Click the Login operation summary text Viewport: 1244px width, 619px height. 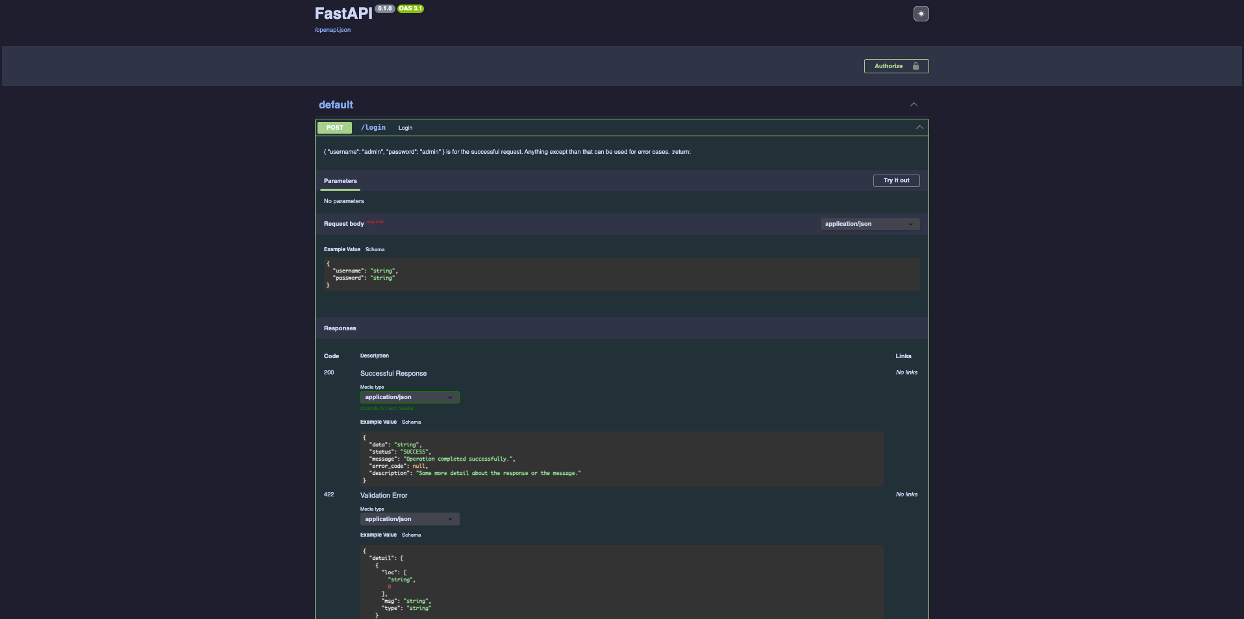tap(405, 127)
